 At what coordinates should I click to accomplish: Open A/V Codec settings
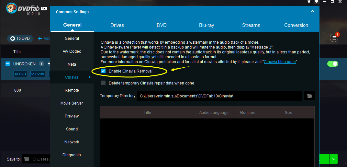[x=72, y=51]
